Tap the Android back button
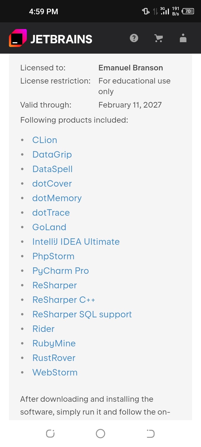Screen dimensions: 201x447 [150, 434]
